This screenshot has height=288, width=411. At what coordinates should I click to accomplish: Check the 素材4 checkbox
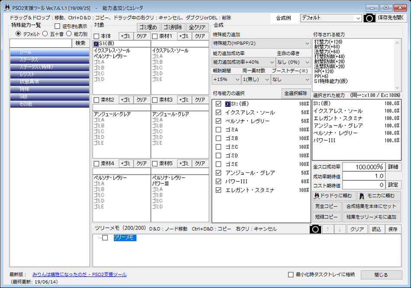click(x=96, y=163)
